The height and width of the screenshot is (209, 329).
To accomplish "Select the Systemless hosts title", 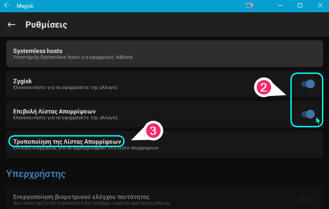I will pos(38,51).
